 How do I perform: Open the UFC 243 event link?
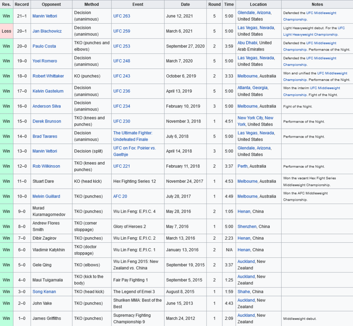point(122,76)
